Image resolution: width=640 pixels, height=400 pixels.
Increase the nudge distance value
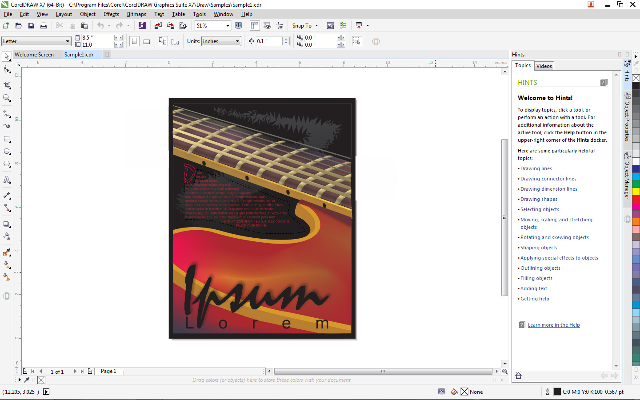(286, 39)
